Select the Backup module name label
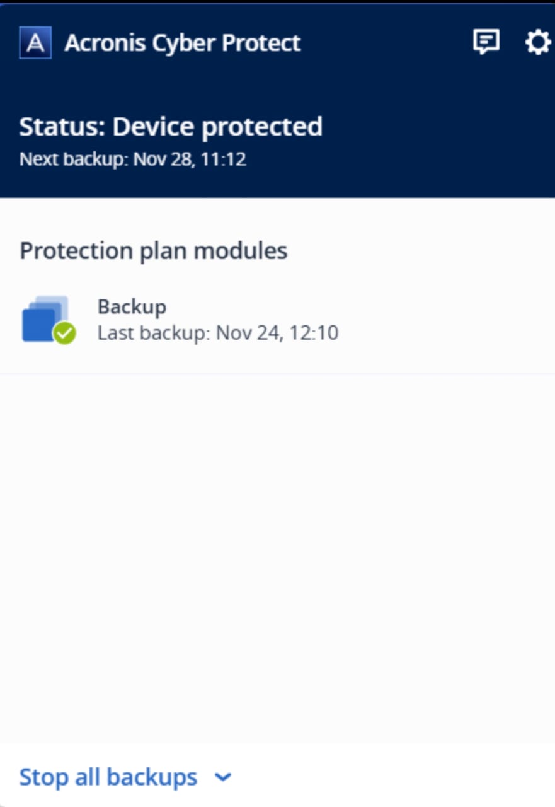The image size is (555, 807). click(x=132, y=307)
